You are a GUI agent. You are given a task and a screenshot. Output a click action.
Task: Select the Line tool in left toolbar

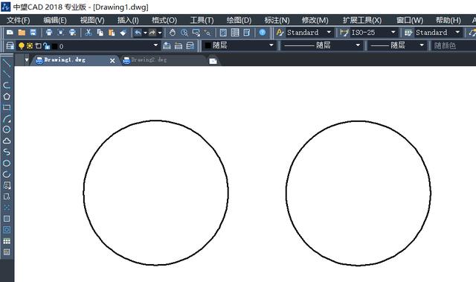(7, 63)
